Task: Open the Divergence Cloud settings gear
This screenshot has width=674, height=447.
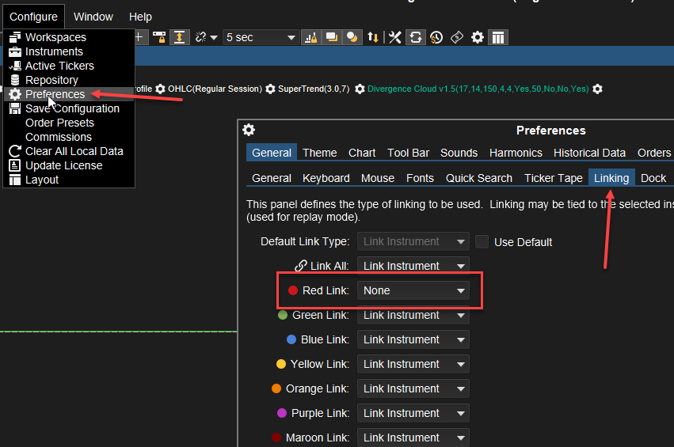Action: pyautogui.click(x=598, y=89)
